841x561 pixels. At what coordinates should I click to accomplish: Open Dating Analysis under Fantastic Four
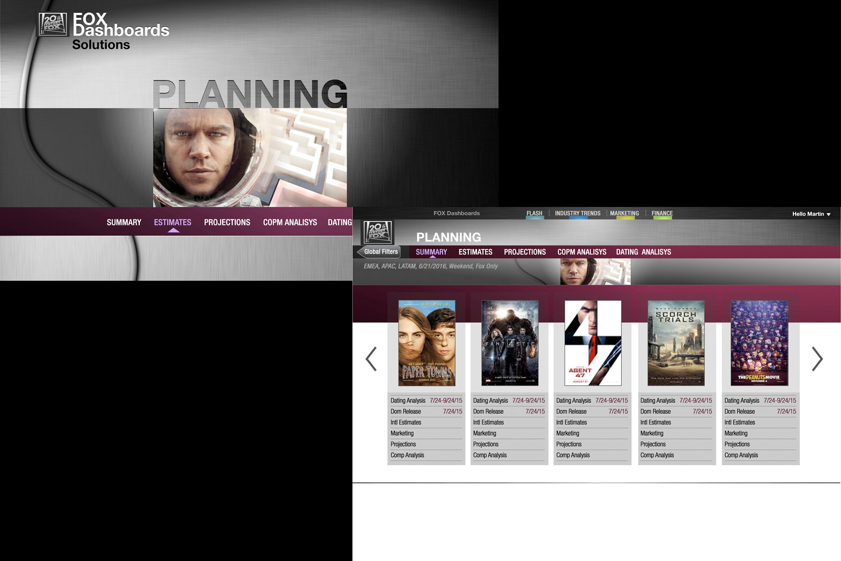tap(509, 400)
